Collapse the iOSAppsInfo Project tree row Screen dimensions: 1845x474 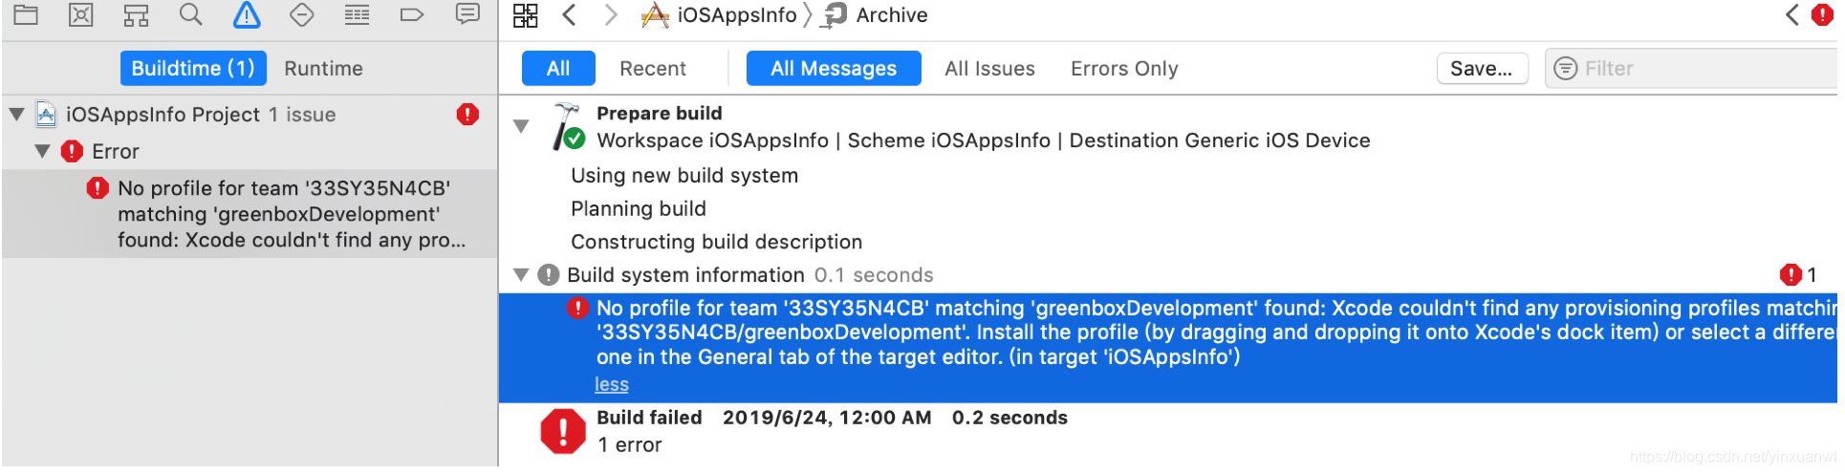(16, 115)
